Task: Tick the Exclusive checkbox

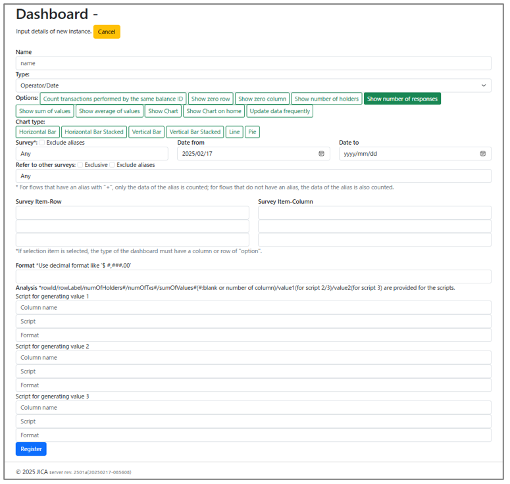Action: tap(81, 165)
